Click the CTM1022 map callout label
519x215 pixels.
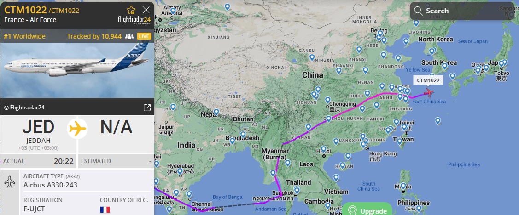[x=428, y=80]
